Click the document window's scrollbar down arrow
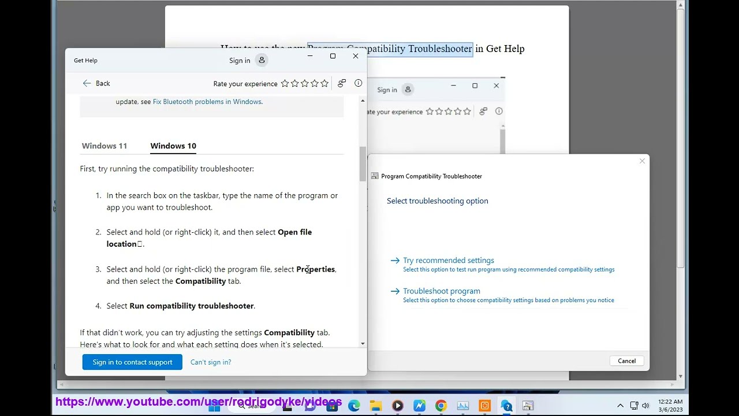 [x=681, y=376]
